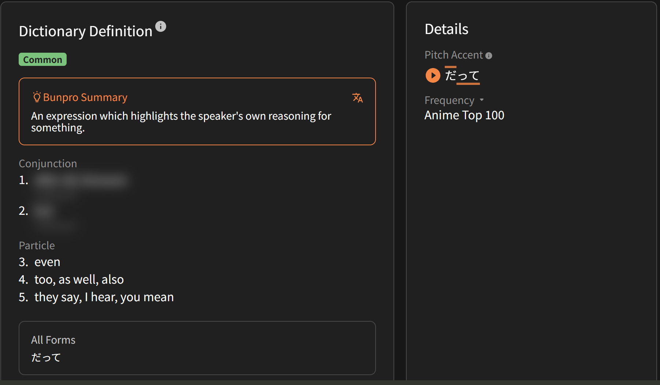Click the だって pitch accent text

[x=462, y=76]
